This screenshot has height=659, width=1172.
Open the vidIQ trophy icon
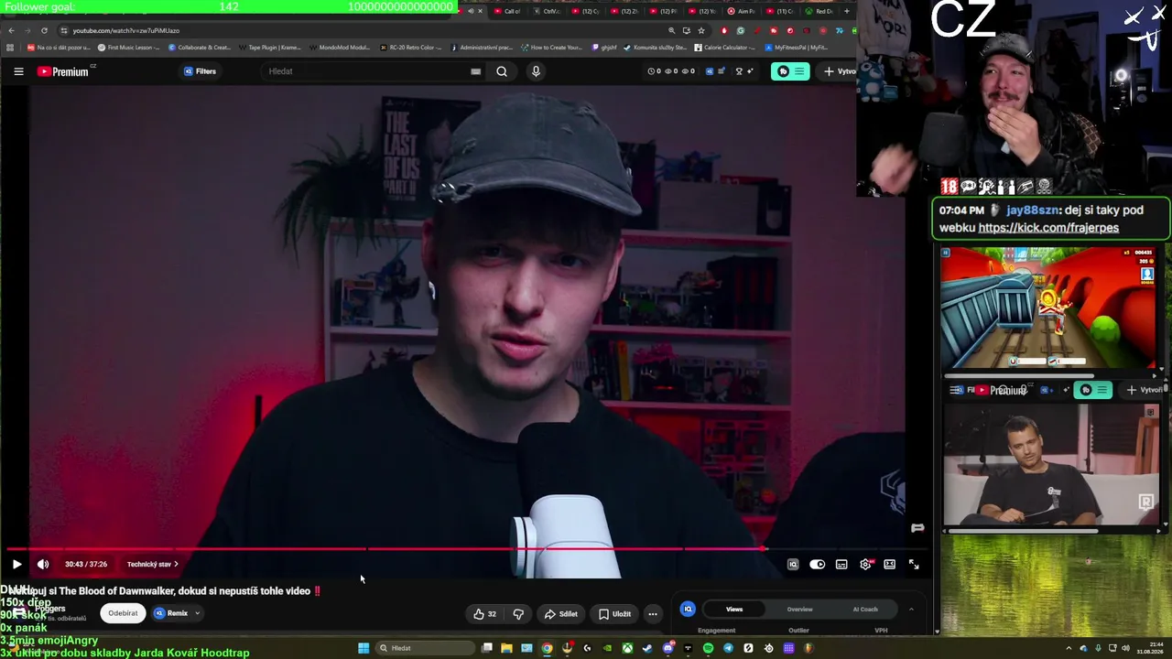(x=739, y=71)
